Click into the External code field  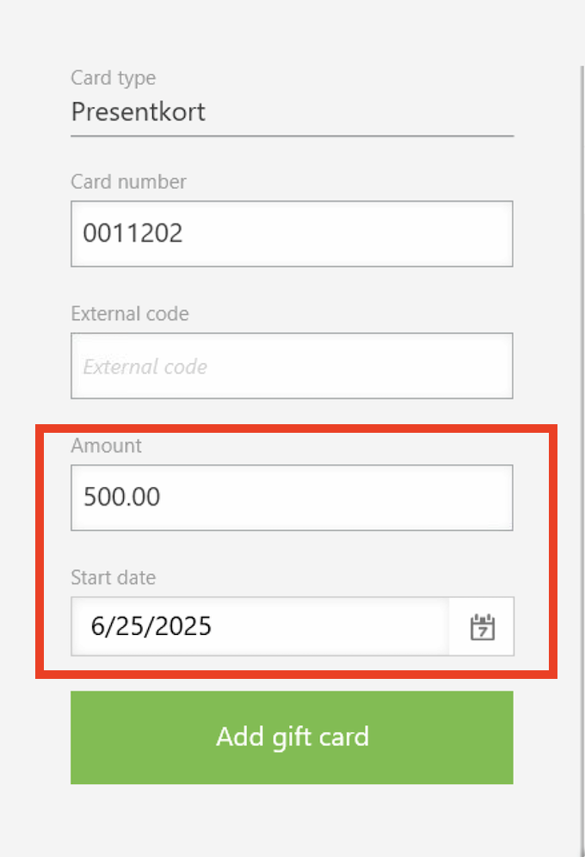pos(292,366)
